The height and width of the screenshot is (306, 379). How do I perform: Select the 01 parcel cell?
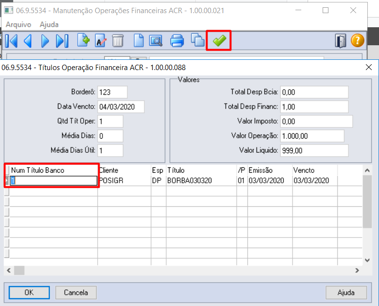[242, 180]
